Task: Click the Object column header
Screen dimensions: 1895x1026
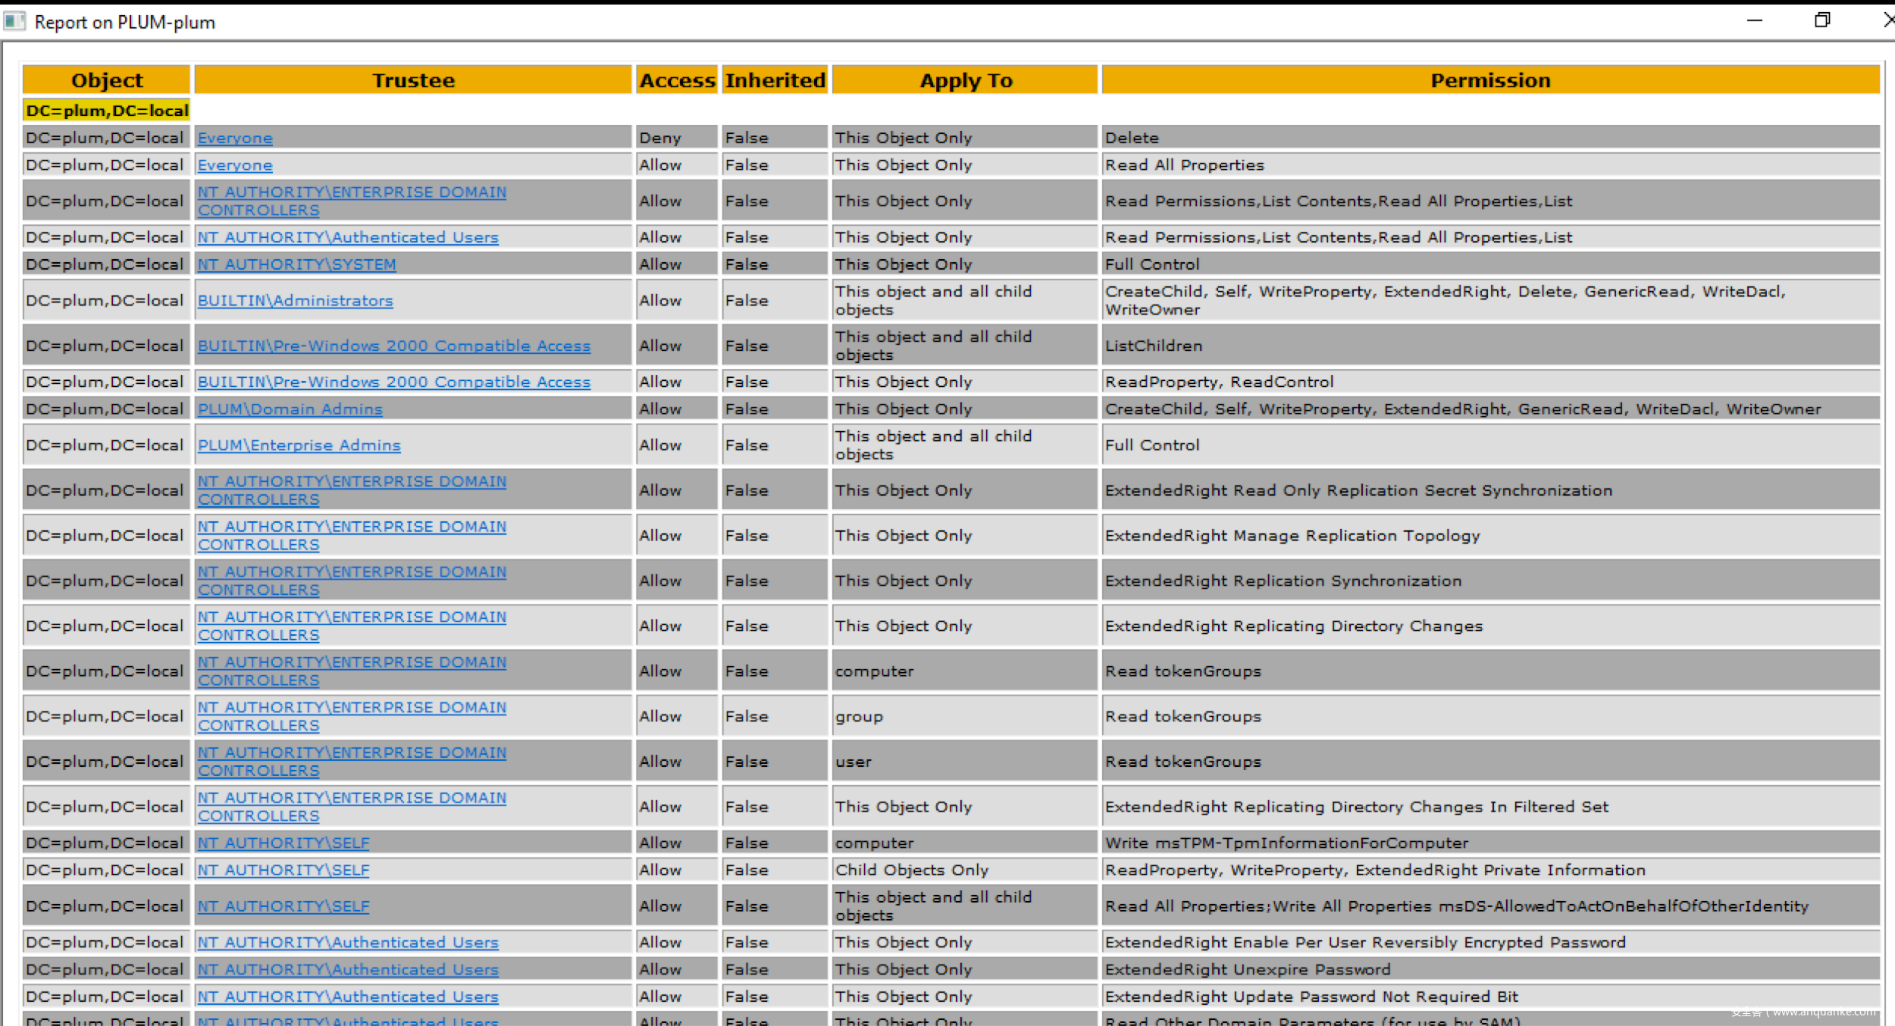Action: 106,80
